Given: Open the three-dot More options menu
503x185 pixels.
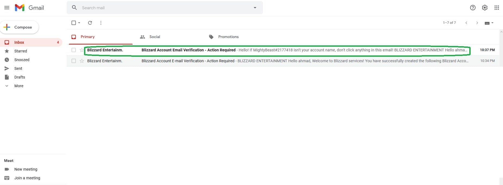Looking at the screenshot, I should (x=101, y=23).
